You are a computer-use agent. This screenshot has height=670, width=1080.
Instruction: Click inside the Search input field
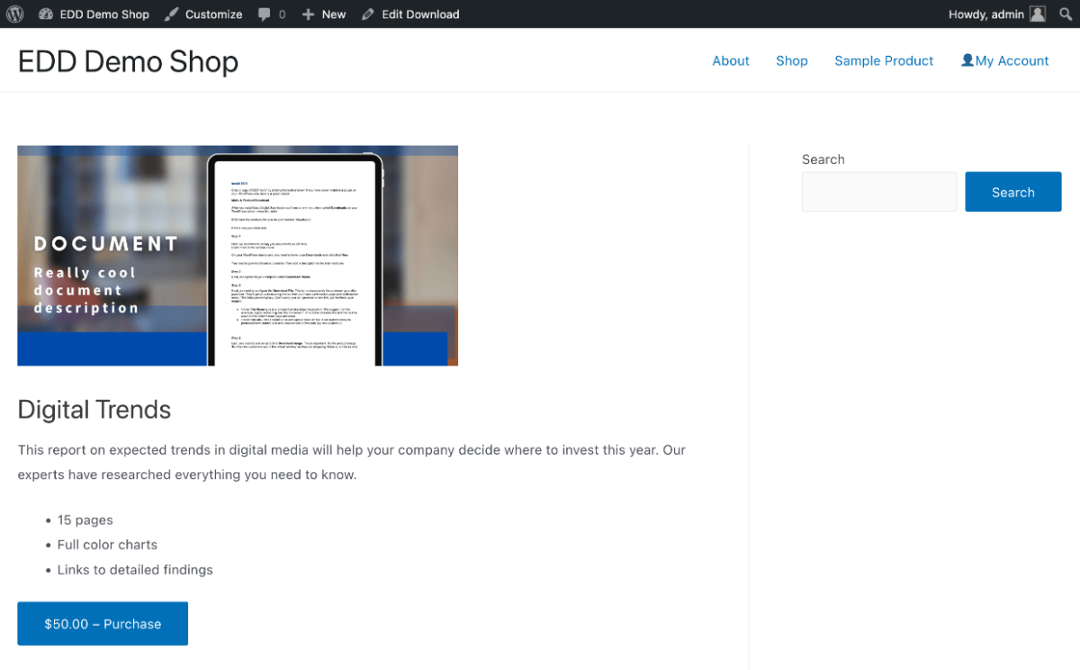pyautogui.click(x=878, y=191)
